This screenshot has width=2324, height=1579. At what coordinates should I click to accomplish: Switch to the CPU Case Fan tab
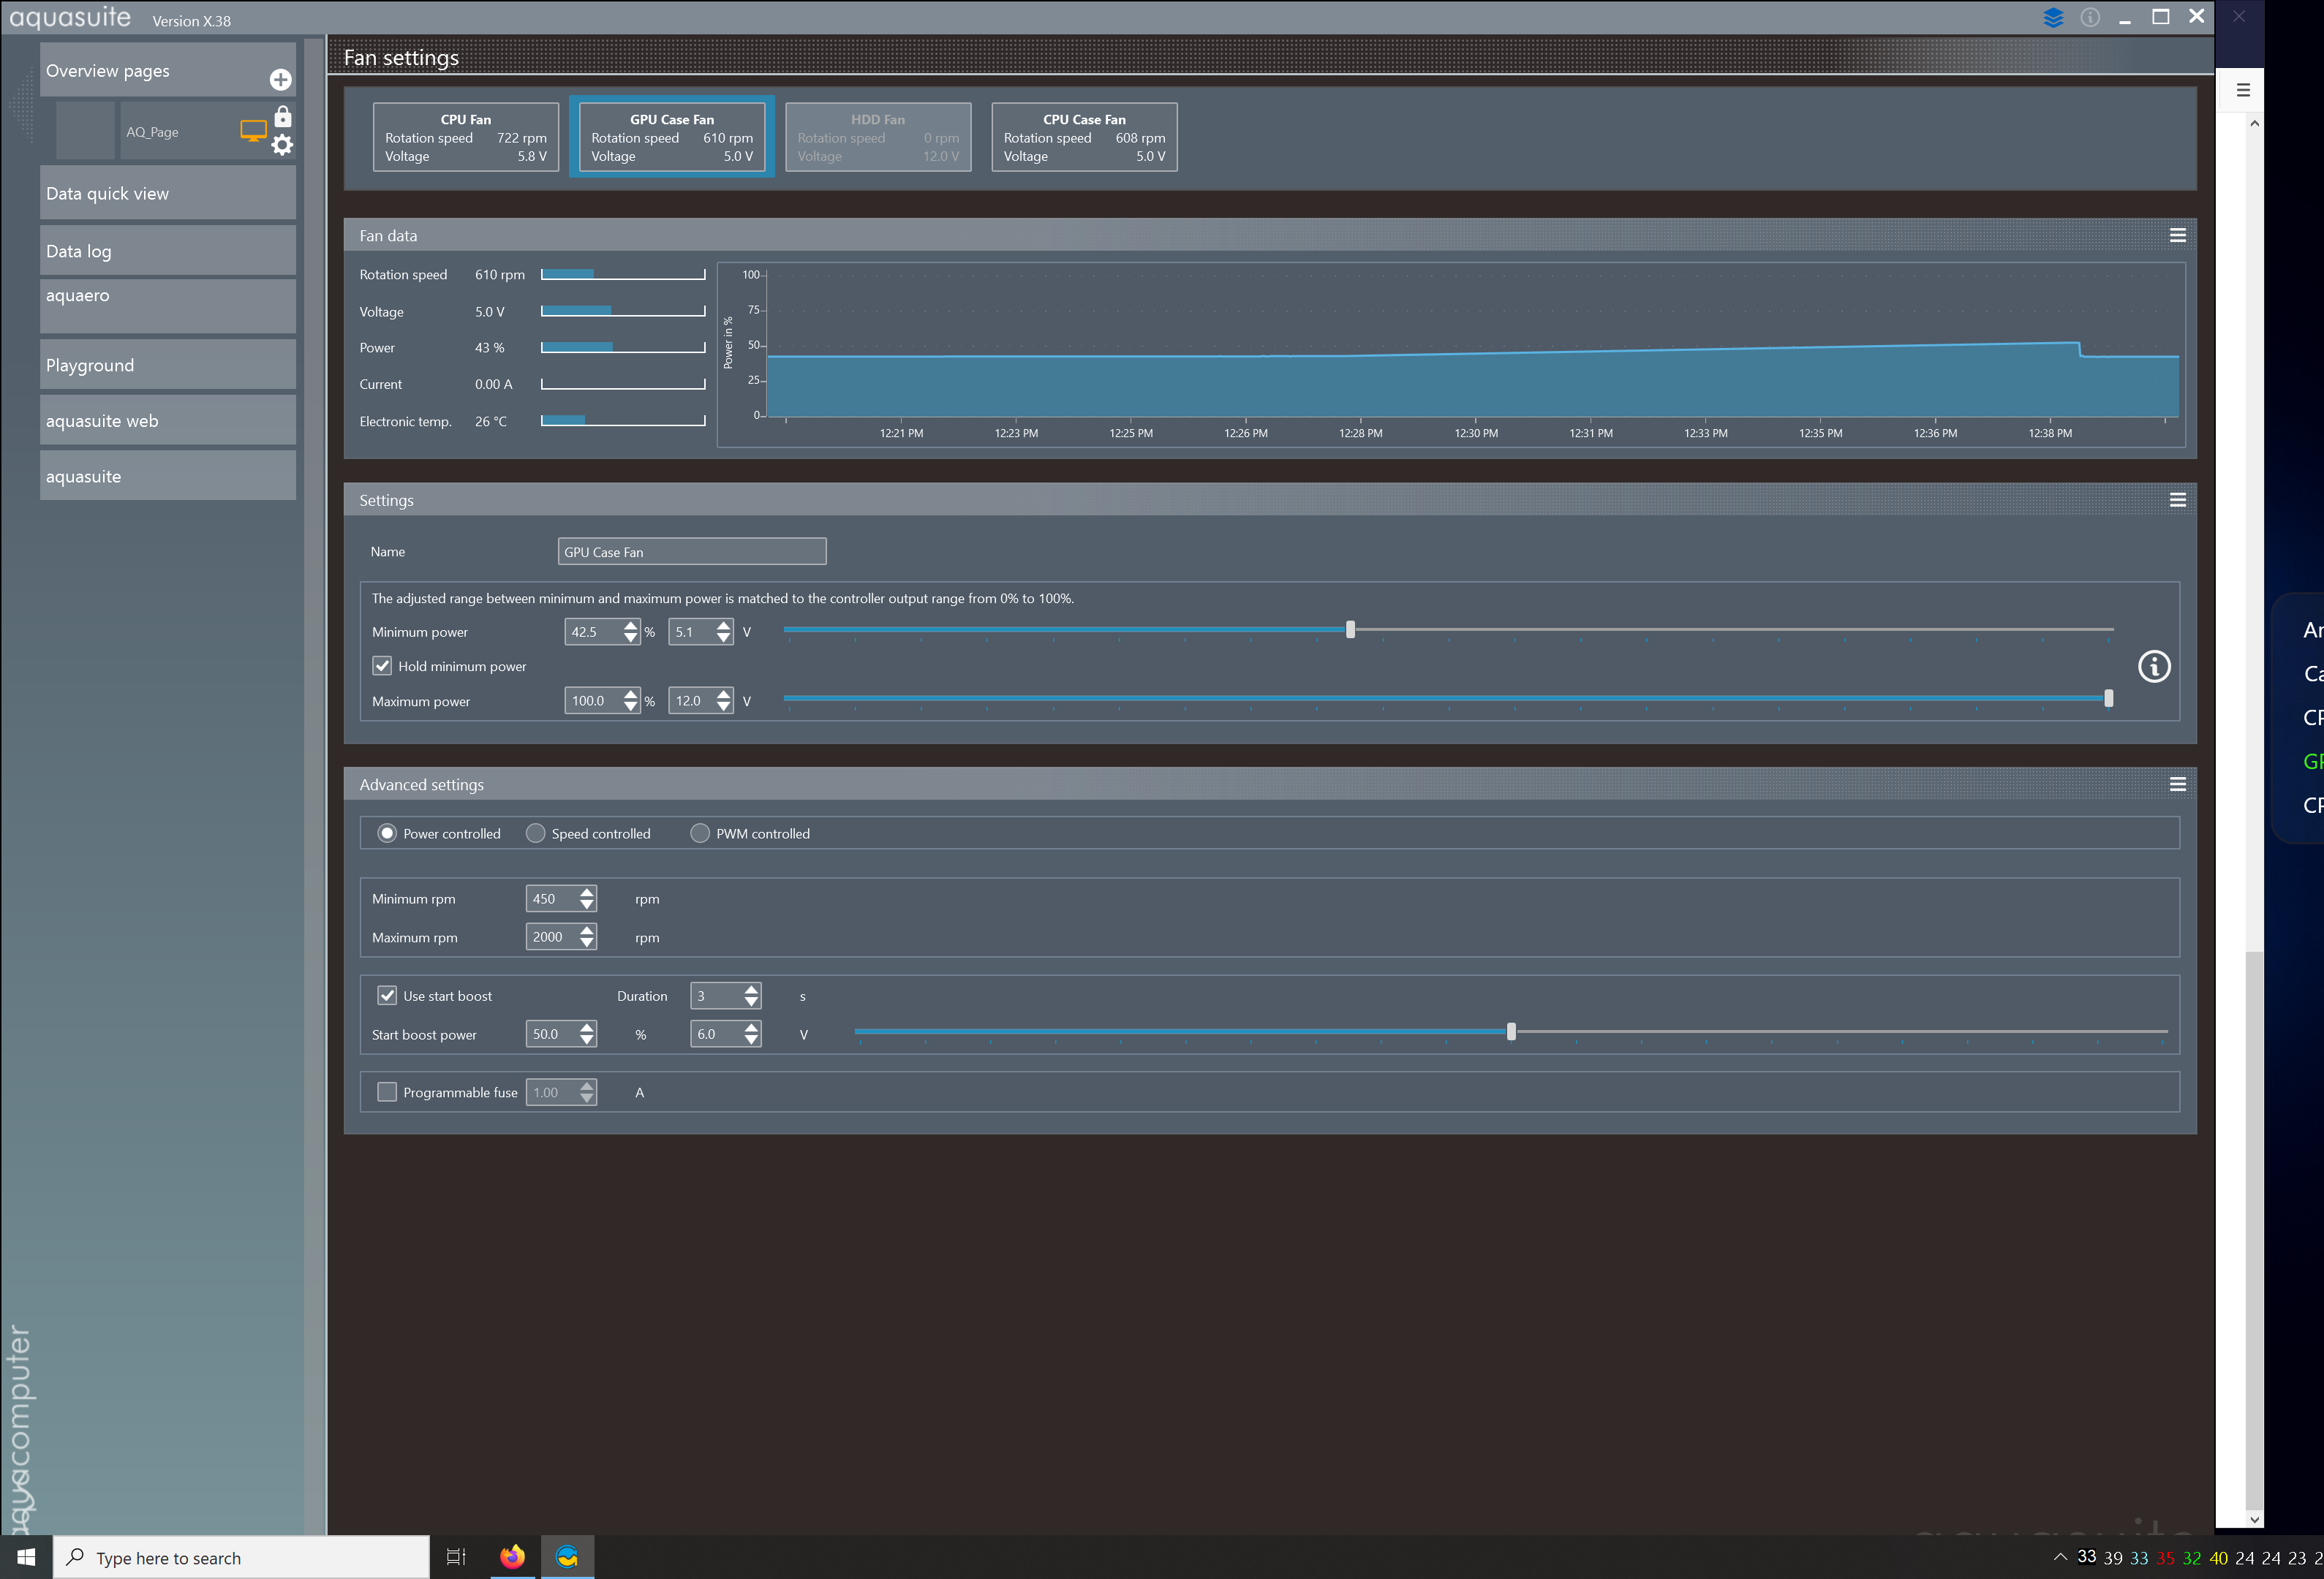pyautogui.click(x=1083, y=137)
